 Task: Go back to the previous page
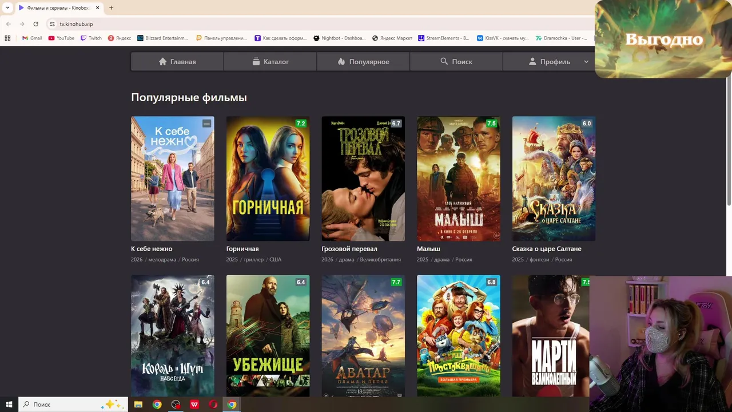tap(8, 24)
